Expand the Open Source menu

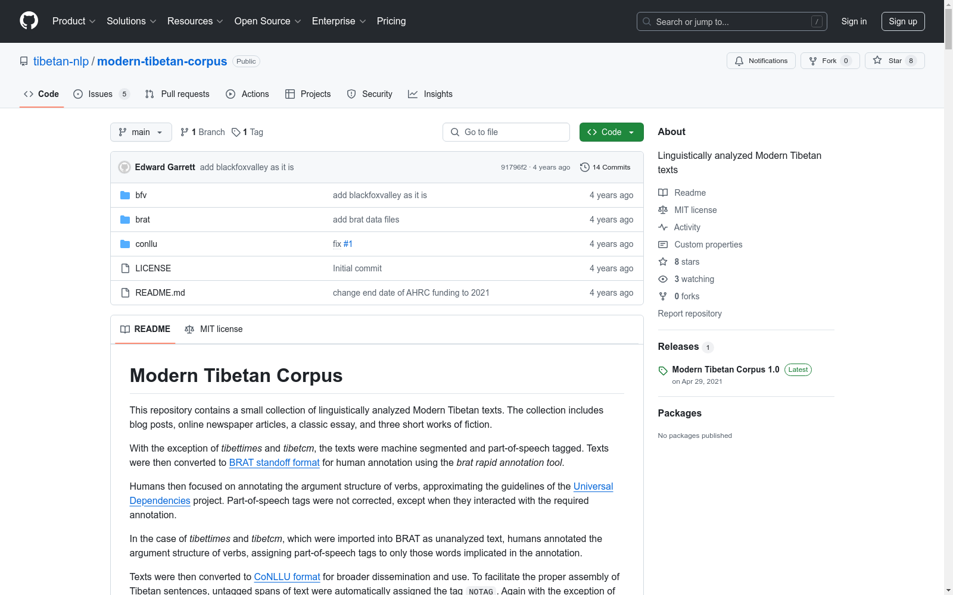pos(267,21)
